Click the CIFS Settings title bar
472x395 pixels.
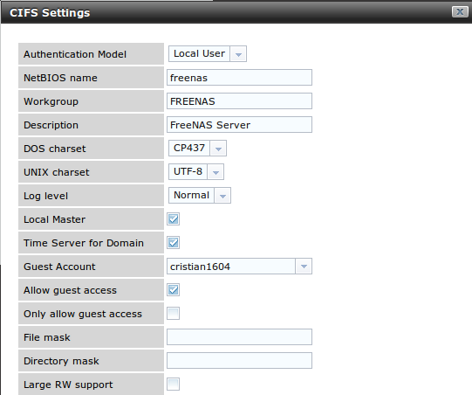coord(226,12)
